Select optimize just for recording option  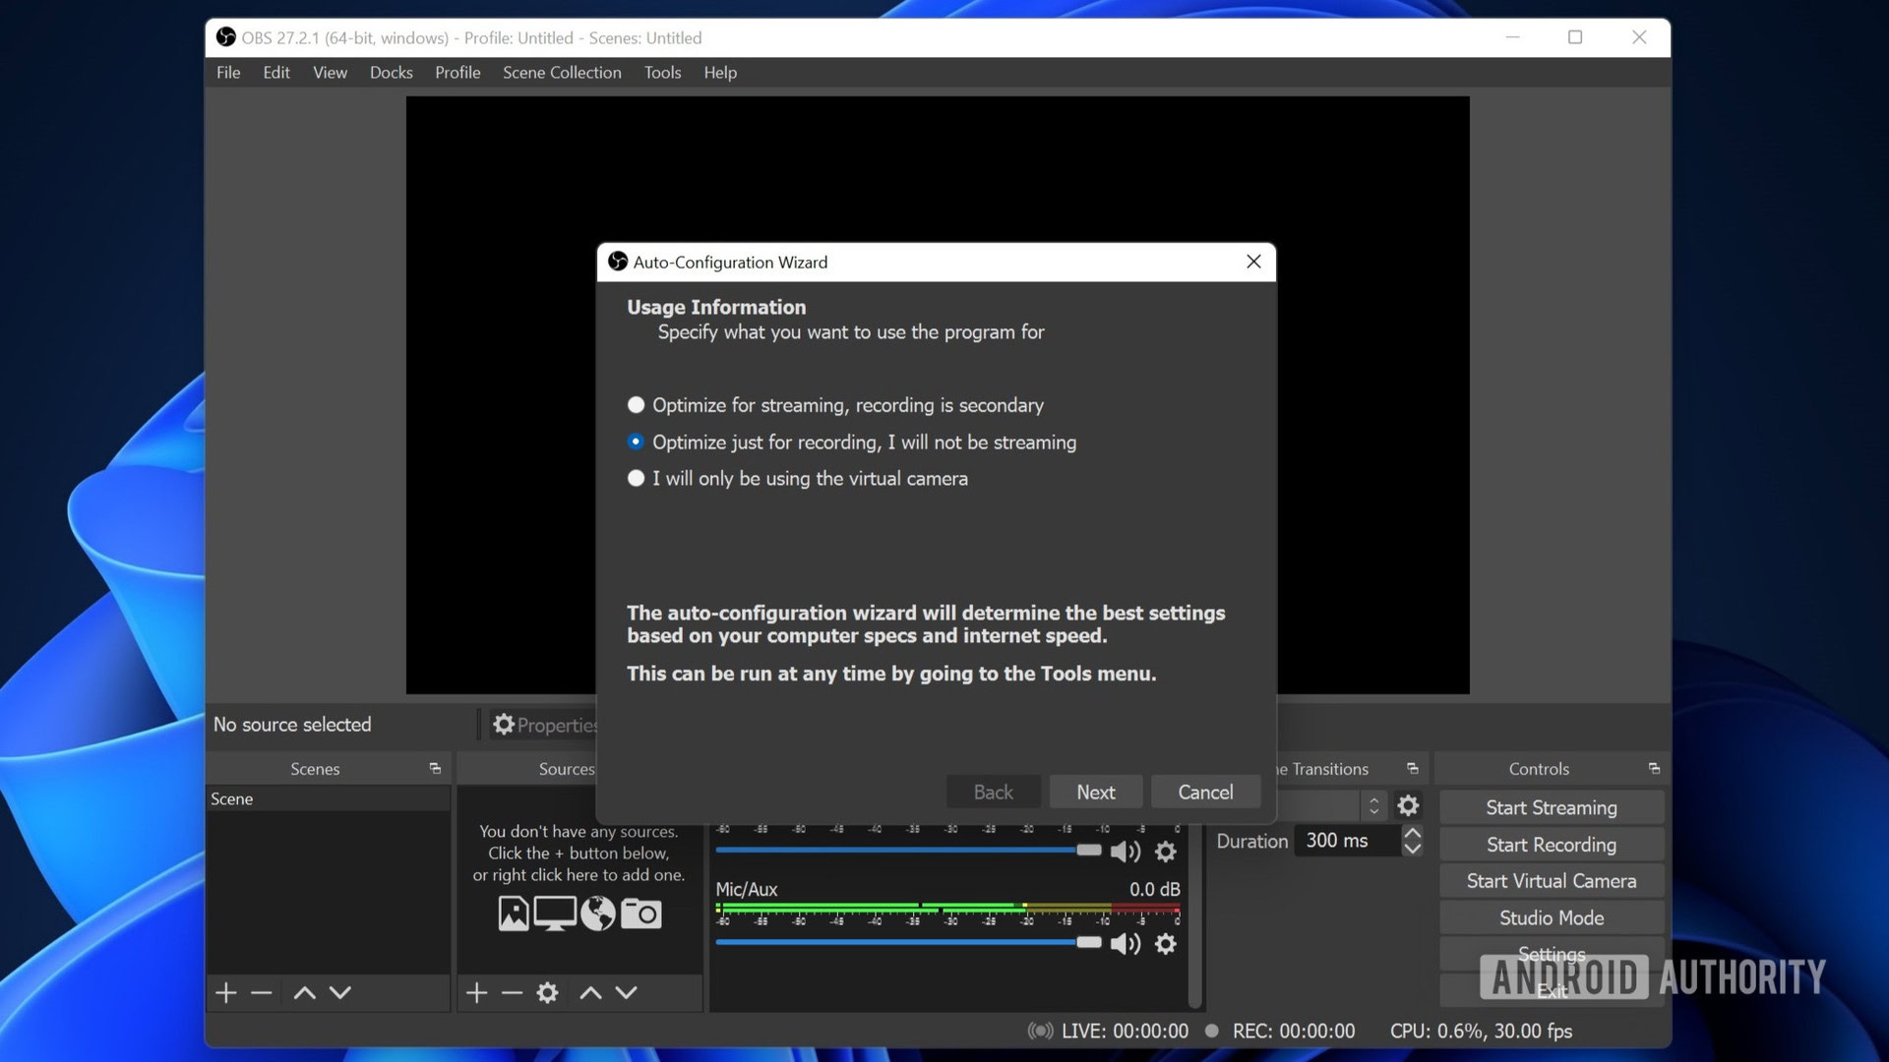(x=635, y=442)
